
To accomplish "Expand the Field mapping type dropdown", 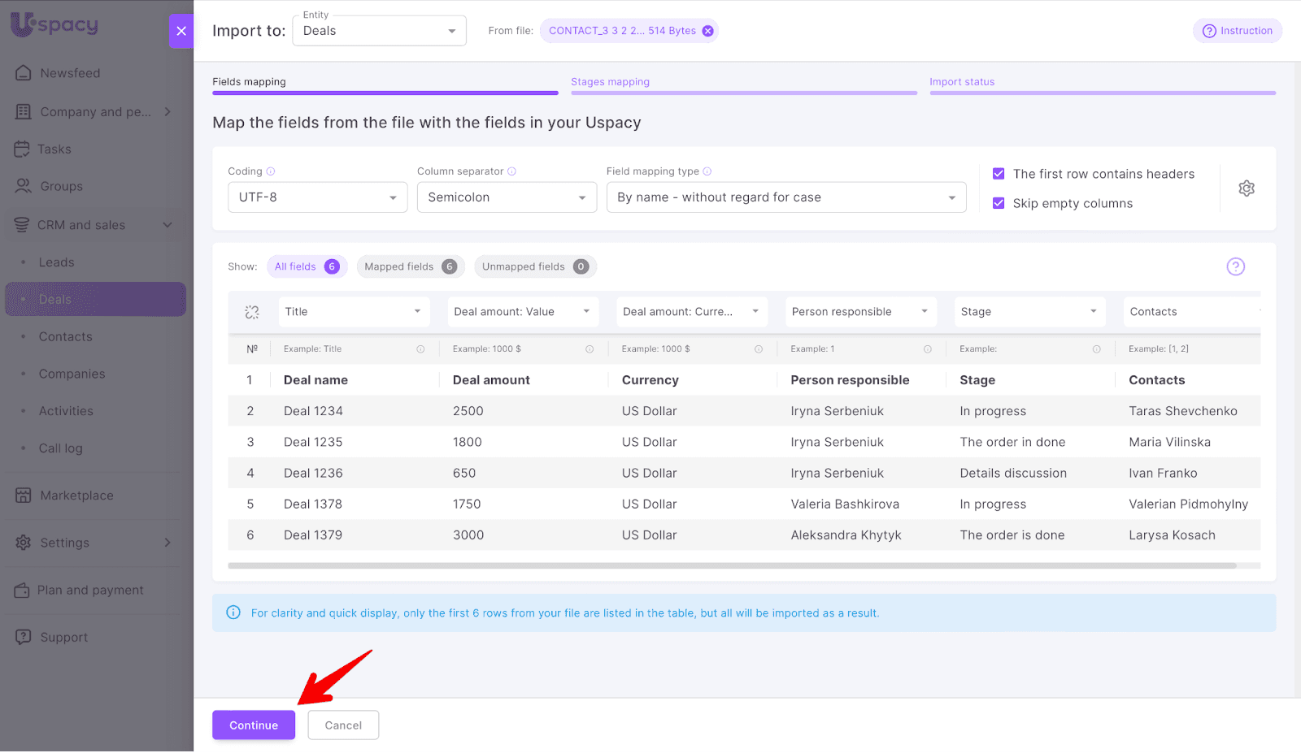I will [785, 197].
